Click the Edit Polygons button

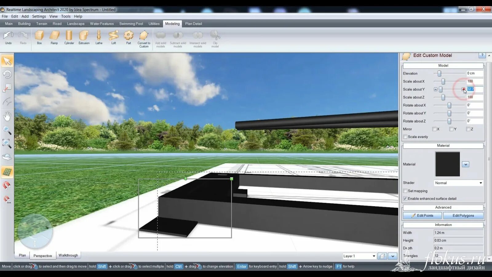coord(463,215)
